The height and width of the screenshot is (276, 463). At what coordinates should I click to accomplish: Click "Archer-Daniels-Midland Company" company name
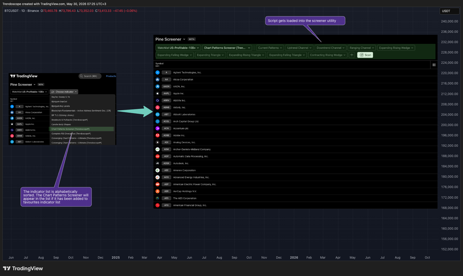[192, 149]
